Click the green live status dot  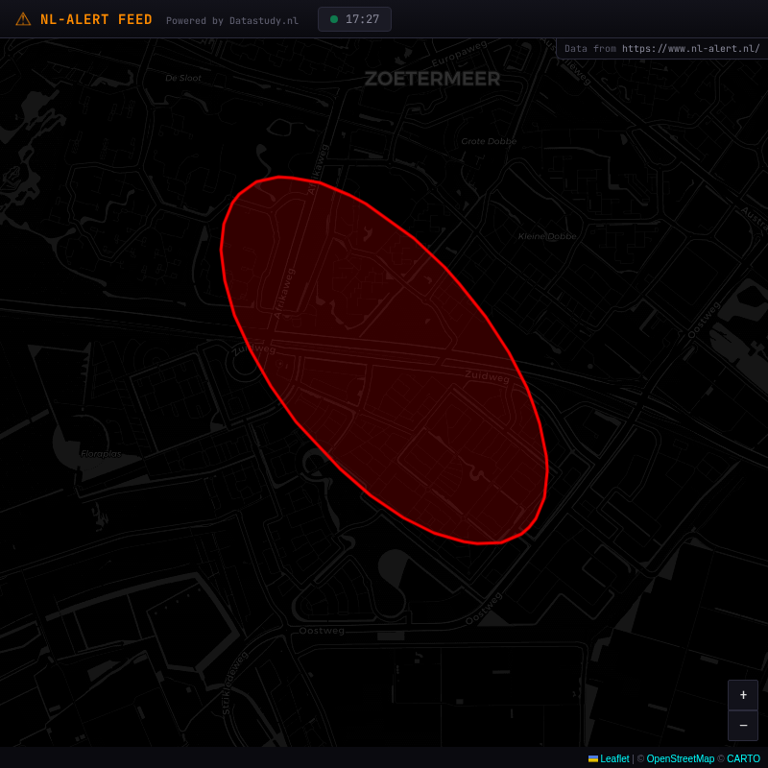334,19
